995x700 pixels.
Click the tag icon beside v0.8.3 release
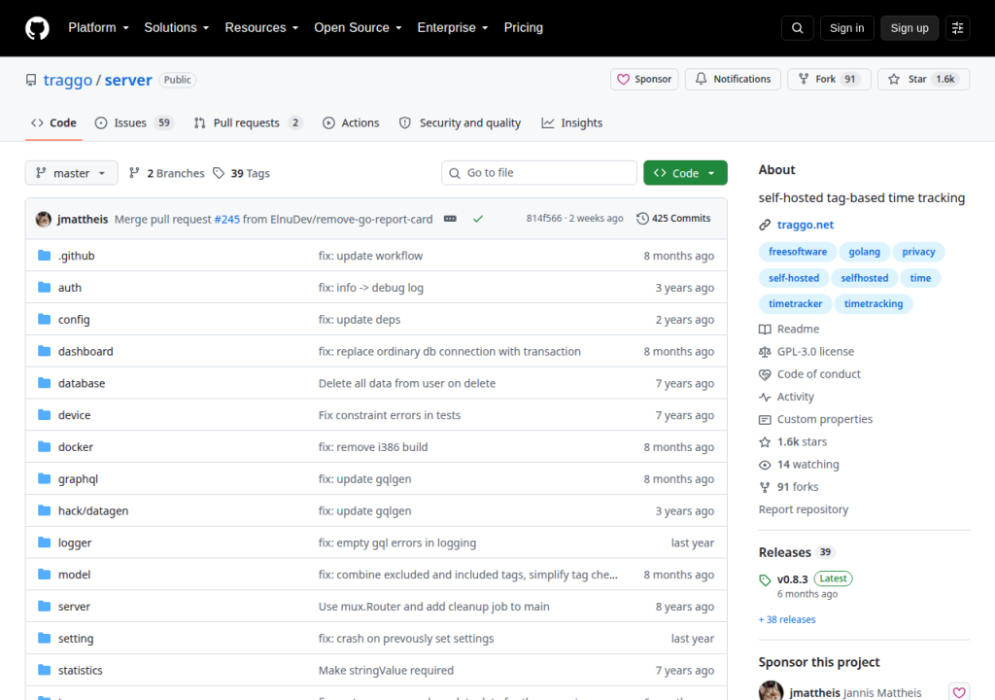pos(765,580)
